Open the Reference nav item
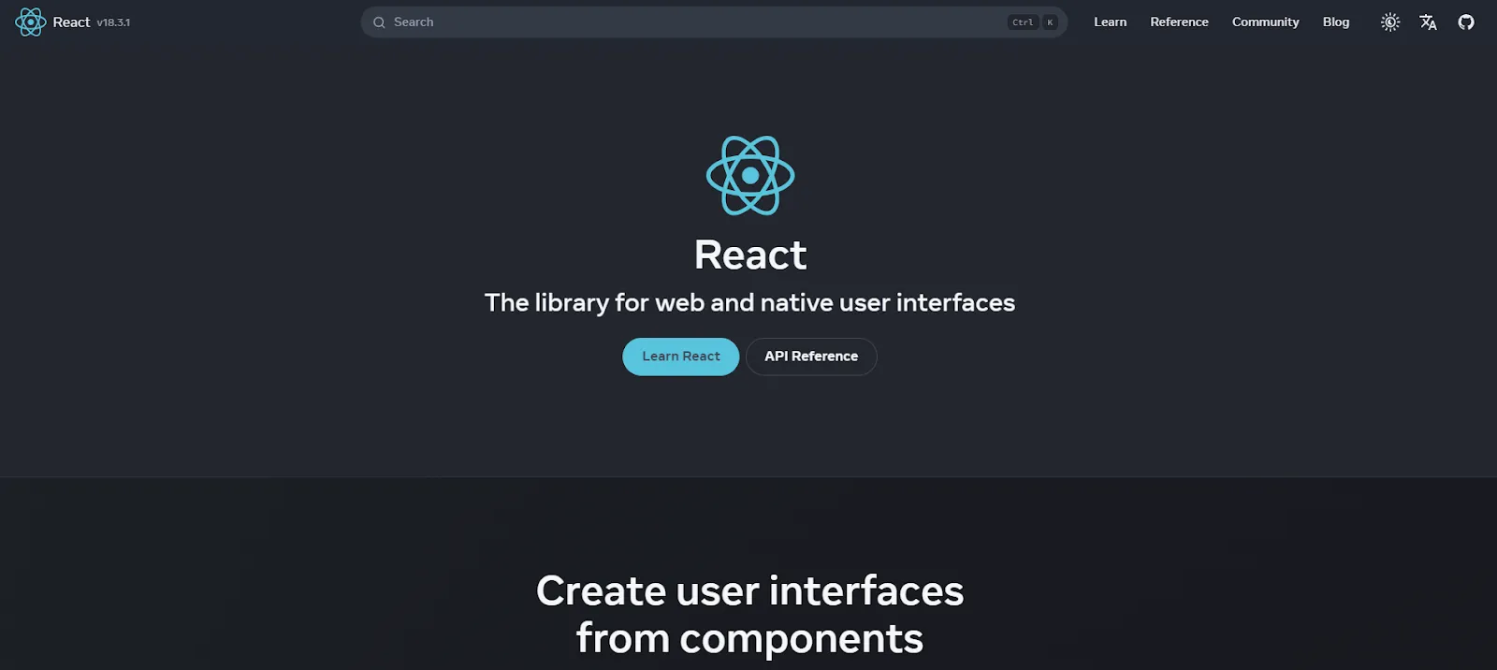The height and width of the screenshot is (670, 1497). tap(1179, 22)
